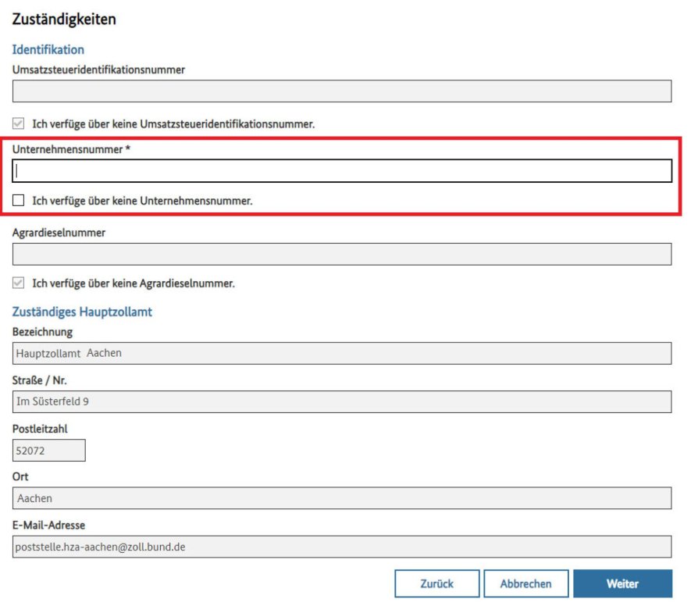The height and width of the screenshot is (606, 698).
Task: Select the Ort field containing Aachen
Action: 342,498
